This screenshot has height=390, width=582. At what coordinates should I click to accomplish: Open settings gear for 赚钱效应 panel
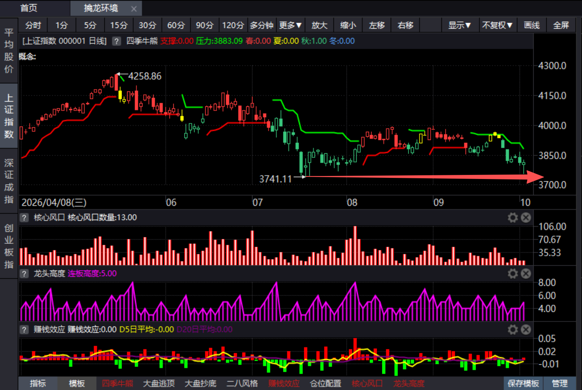click(513, 330)
